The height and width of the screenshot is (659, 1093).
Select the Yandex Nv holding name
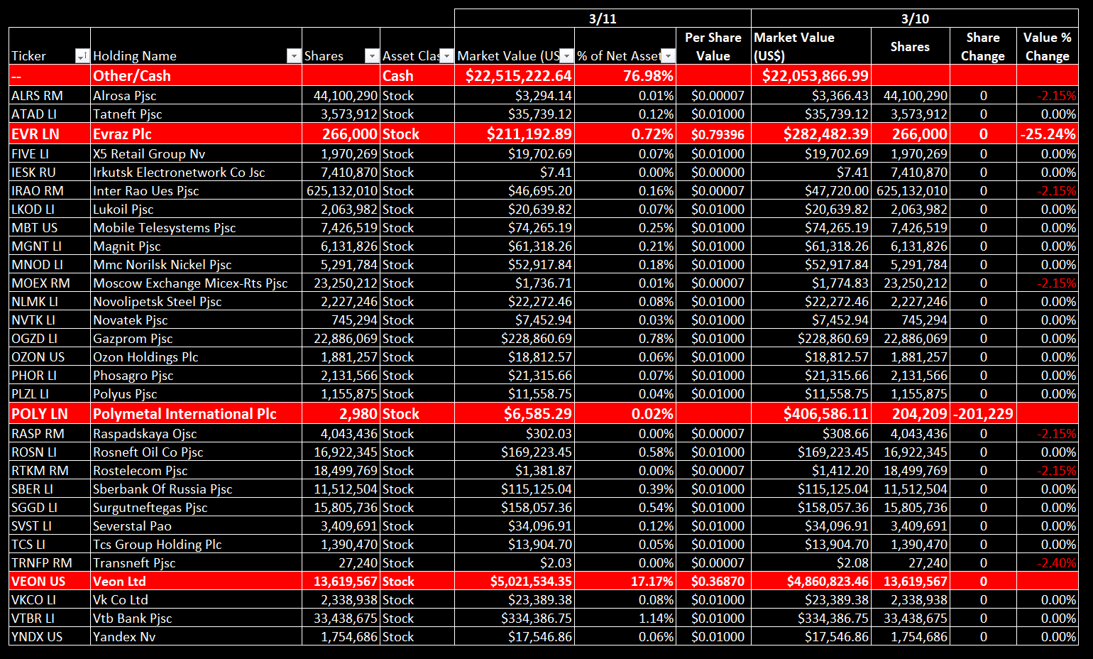[x=197, y=637]
